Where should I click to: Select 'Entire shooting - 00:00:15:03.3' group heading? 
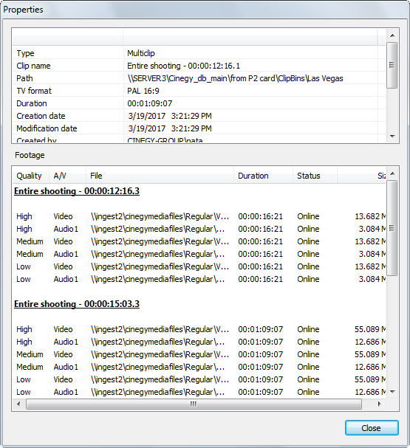pos(77,304)
